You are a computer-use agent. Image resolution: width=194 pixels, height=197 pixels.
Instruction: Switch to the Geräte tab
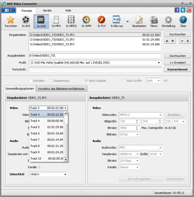(47, 10)
